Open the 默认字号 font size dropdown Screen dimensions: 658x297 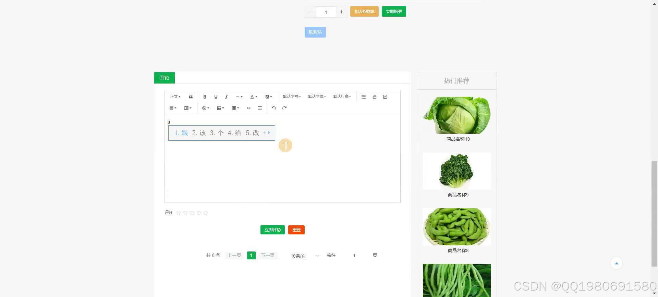292,97
